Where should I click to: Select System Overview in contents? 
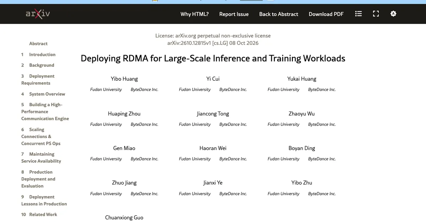pos(43,94)
